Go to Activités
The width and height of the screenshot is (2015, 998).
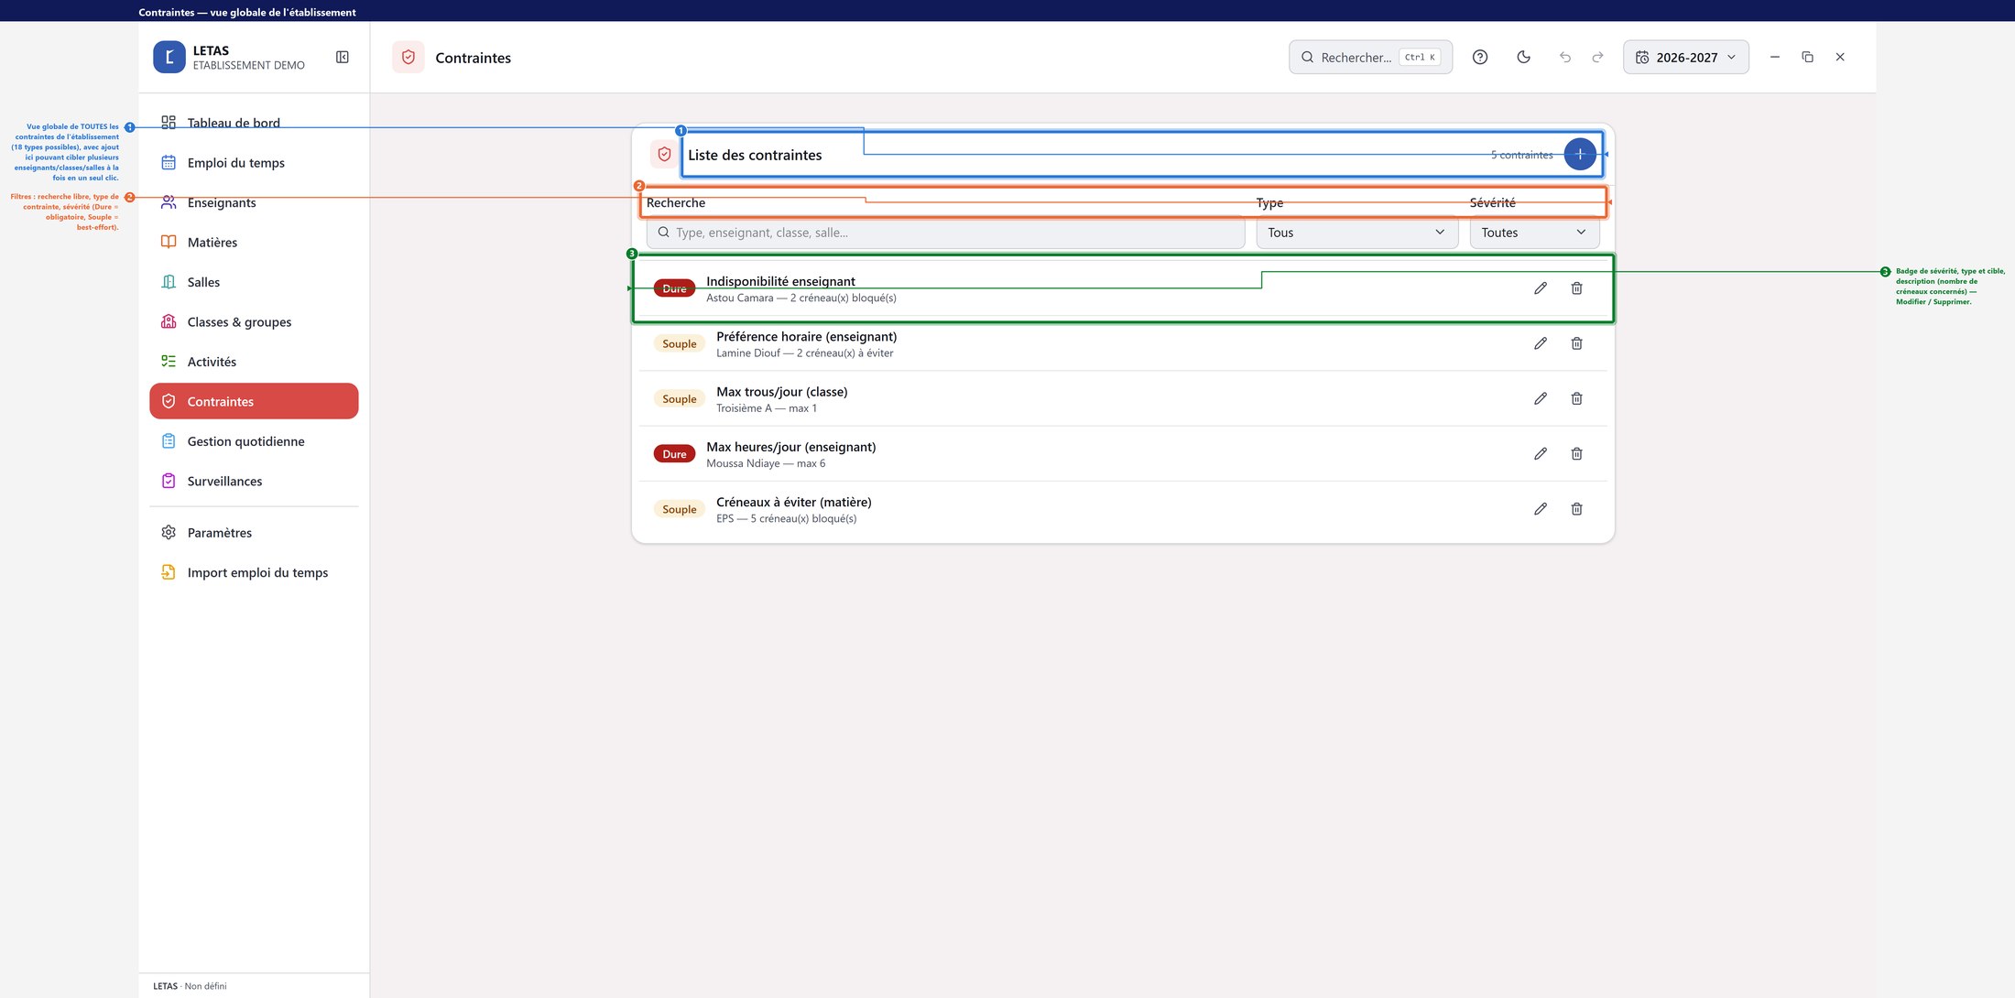254,362
